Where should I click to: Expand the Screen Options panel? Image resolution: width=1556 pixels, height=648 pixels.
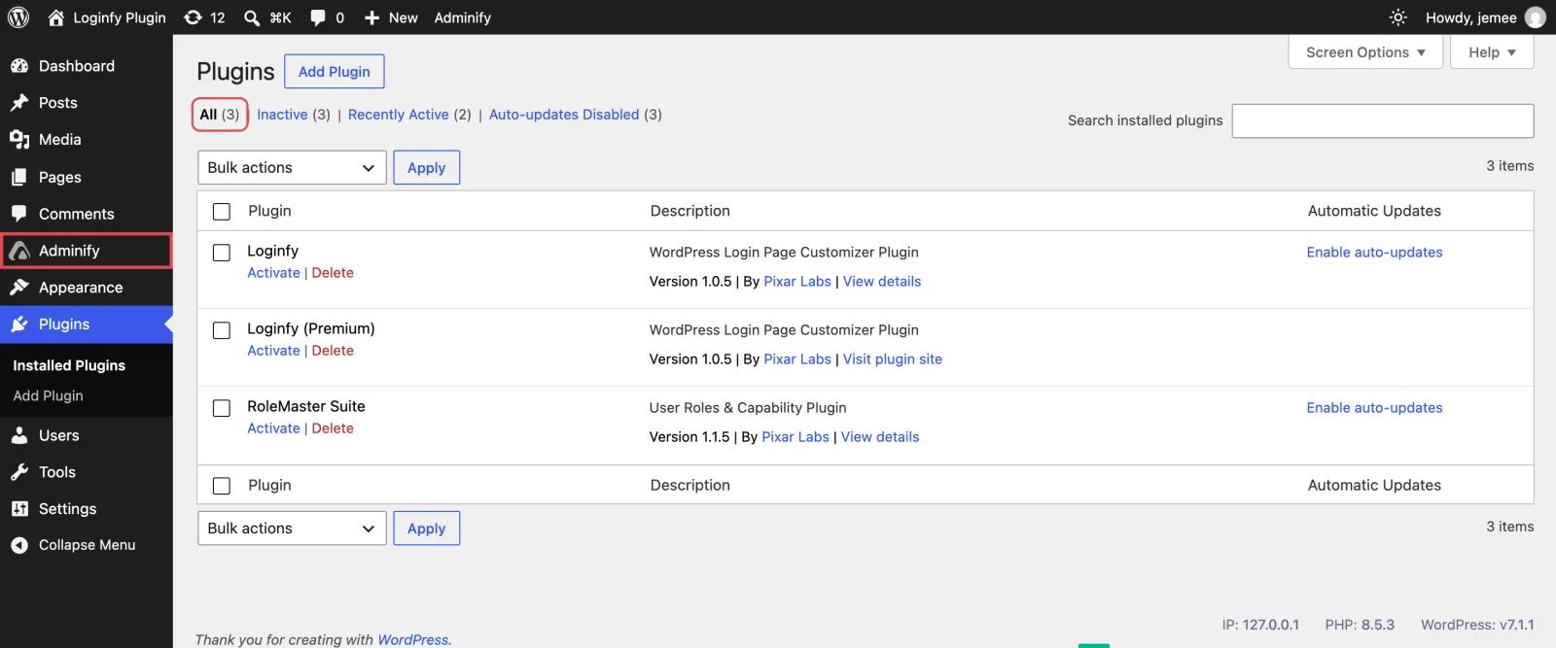[x=1365, y=52]
